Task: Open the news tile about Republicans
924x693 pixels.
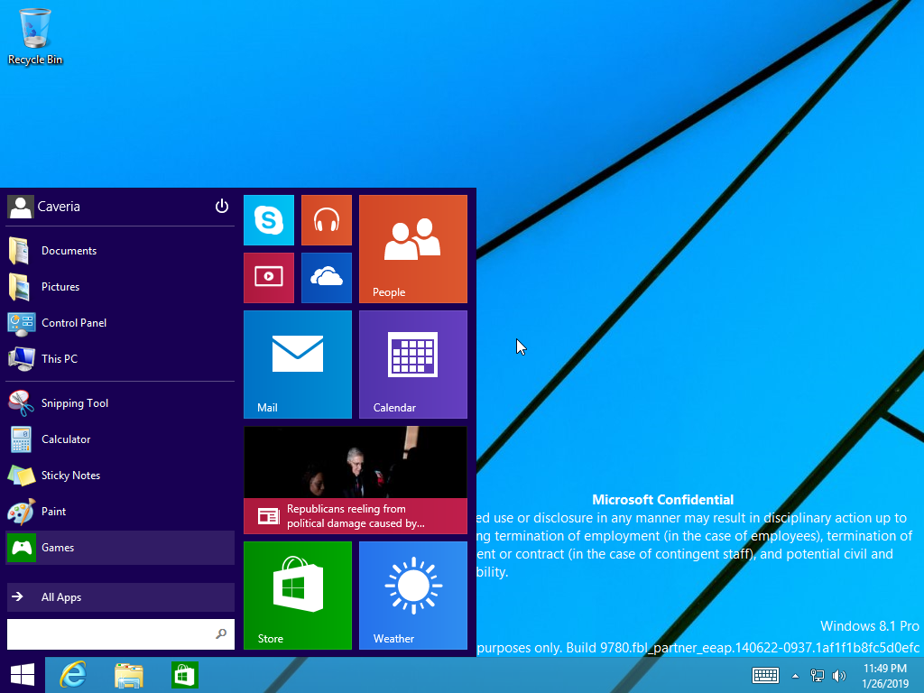Action: [355, 480]
